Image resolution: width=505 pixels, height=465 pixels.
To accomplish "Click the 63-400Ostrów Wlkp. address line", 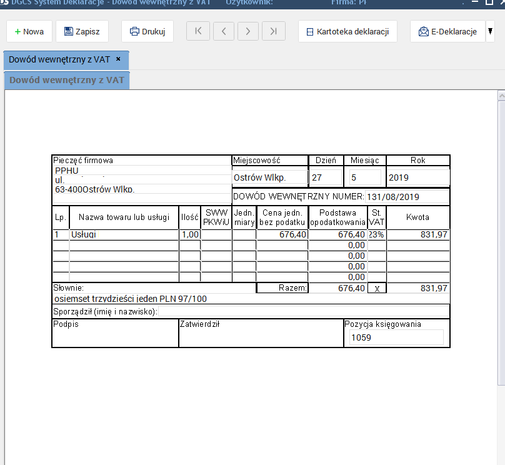I will pyautogui.click(x=142, y=189).
